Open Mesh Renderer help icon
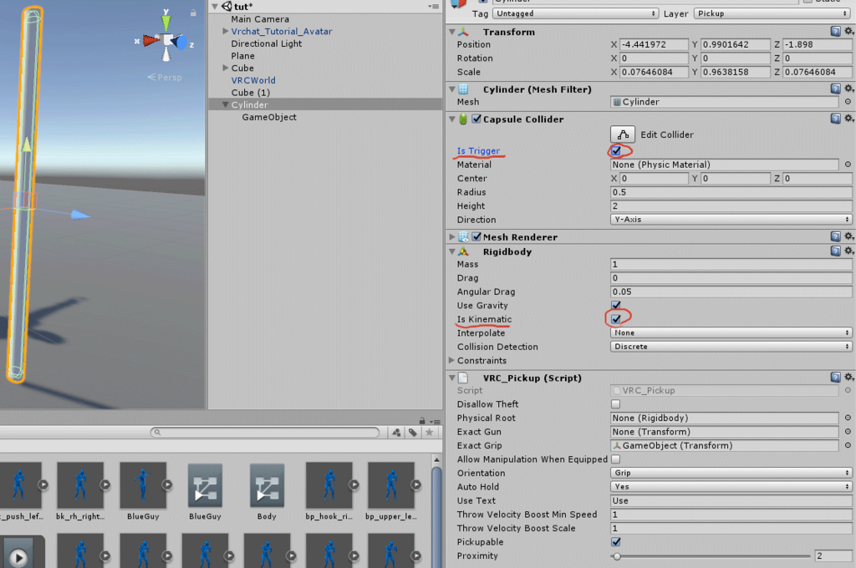Viewport: 856px width, 568px height. tap(835, 236)
